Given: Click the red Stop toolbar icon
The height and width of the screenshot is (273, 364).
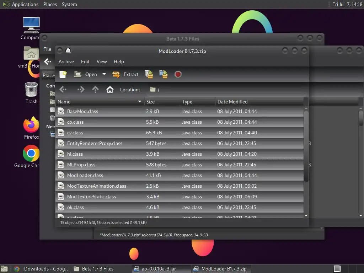Looking at the screenshot, I should click(x=178, y=74).
